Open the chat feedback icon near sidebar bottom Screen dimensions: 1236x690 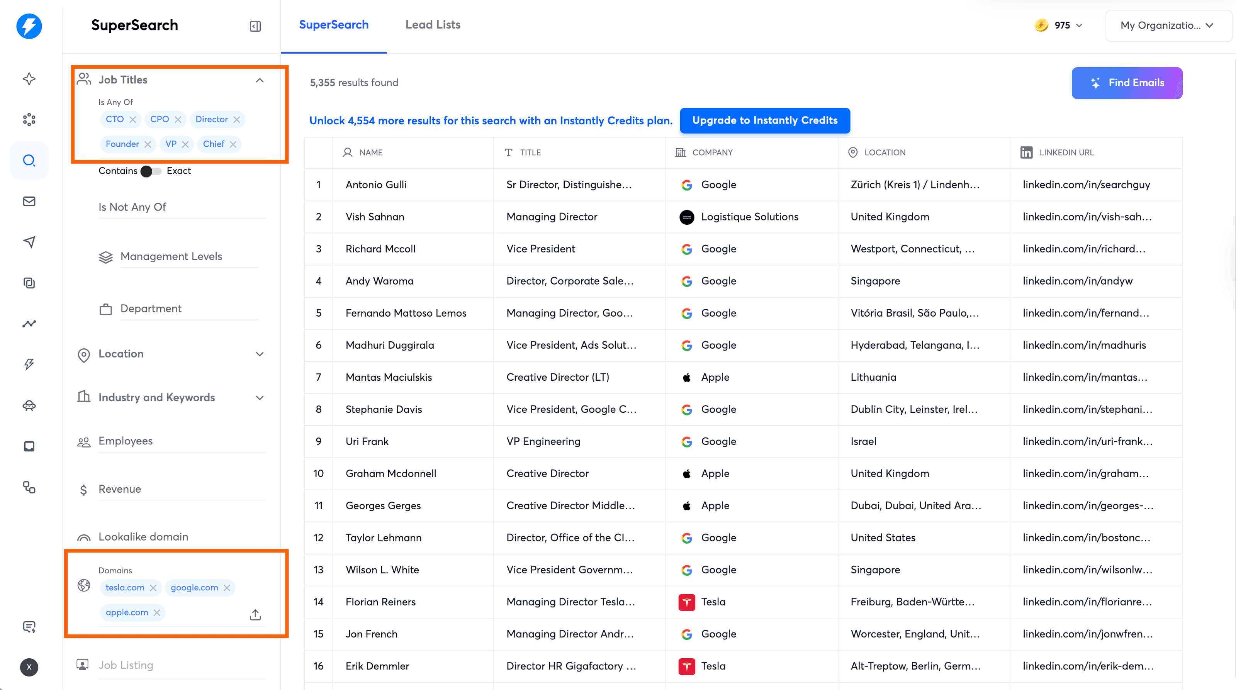pyautogui.click(x=29, y=627)
